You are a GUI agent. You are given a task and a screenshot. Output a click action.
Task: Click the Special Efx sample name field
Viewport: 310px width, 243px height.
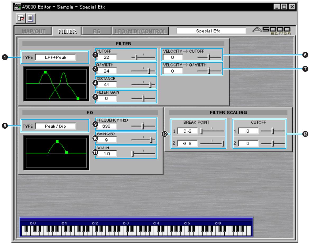(x=211, y=31)
